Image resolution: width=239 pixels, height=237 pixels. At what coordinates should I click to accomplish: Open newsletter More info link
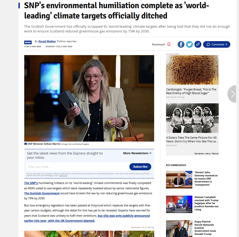point(63,176)
